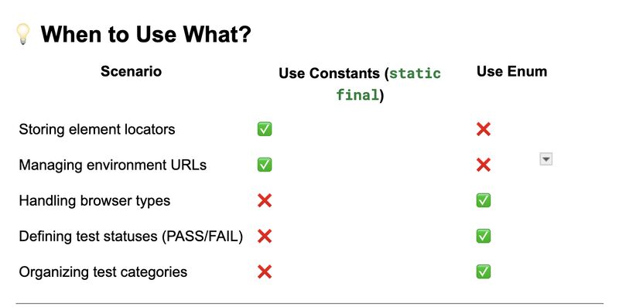Viewport: 619px width, 307px height.
Task: Select 'Managing environment URLs' row label
Action: (112, 165)
